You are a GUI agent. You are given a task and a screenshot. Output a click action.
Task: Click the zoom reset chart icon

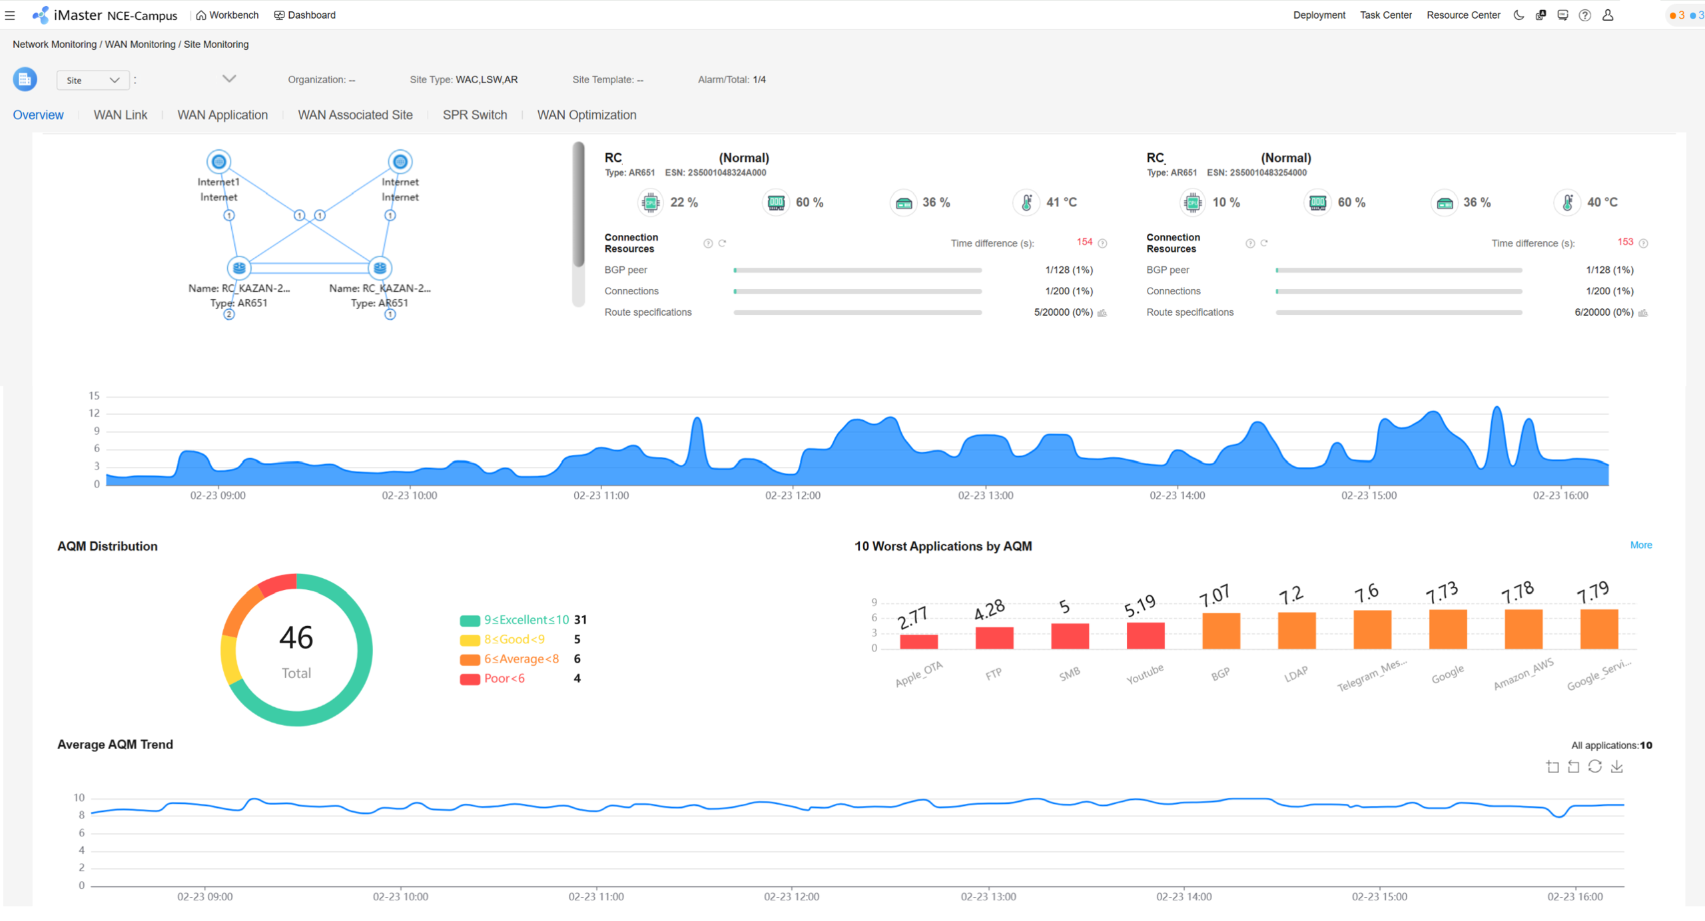click(x=1574, y=767)
